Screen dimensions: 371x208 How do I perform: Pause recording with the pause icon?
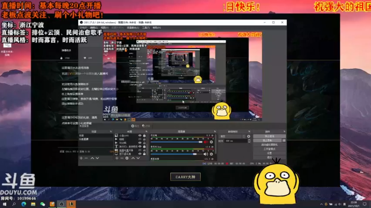click(284, 141)
